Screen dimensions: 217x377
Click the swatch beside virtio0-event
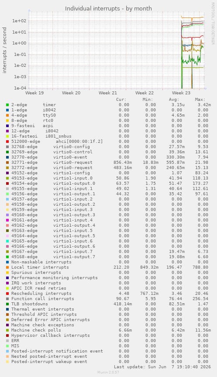7,157
